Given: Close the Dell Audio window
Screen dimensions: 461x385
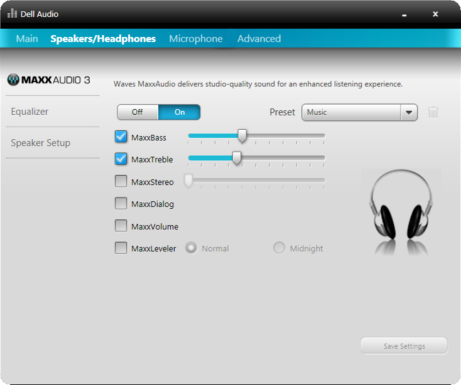Looking at the screenshot, I should [435, 14].
